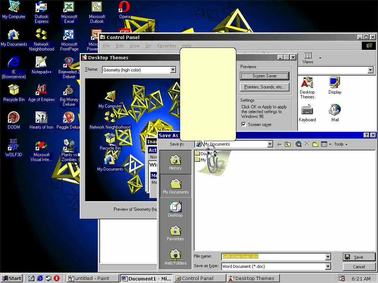Expand Control Panel address bar dropdown

[x=371, y=70]
